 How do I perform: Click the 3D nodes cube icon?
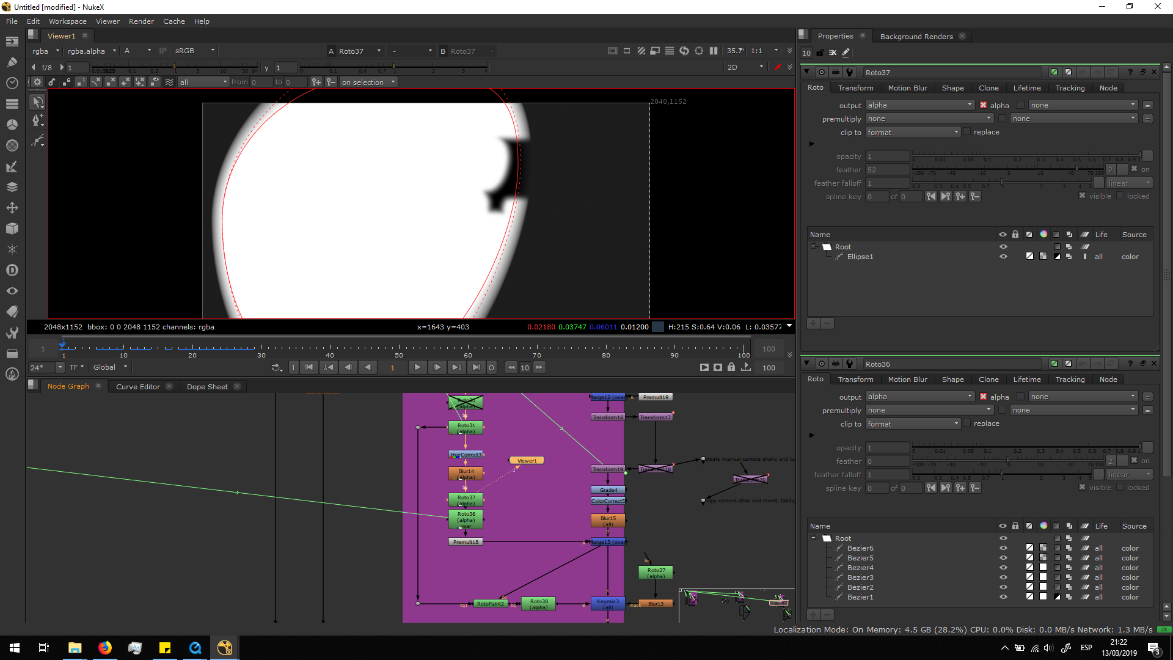[x=12, y=229]
